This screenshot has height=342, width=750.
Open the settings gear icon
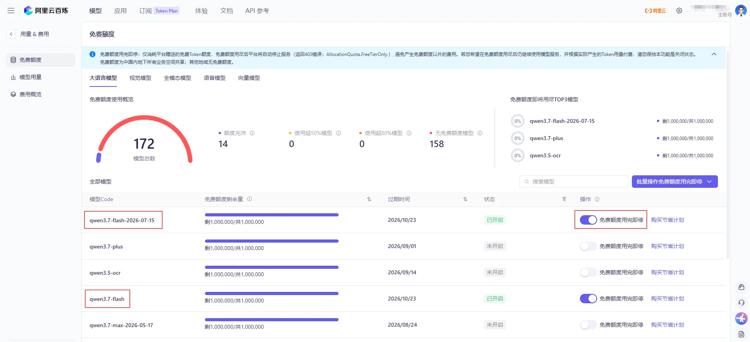pos(679,11)
